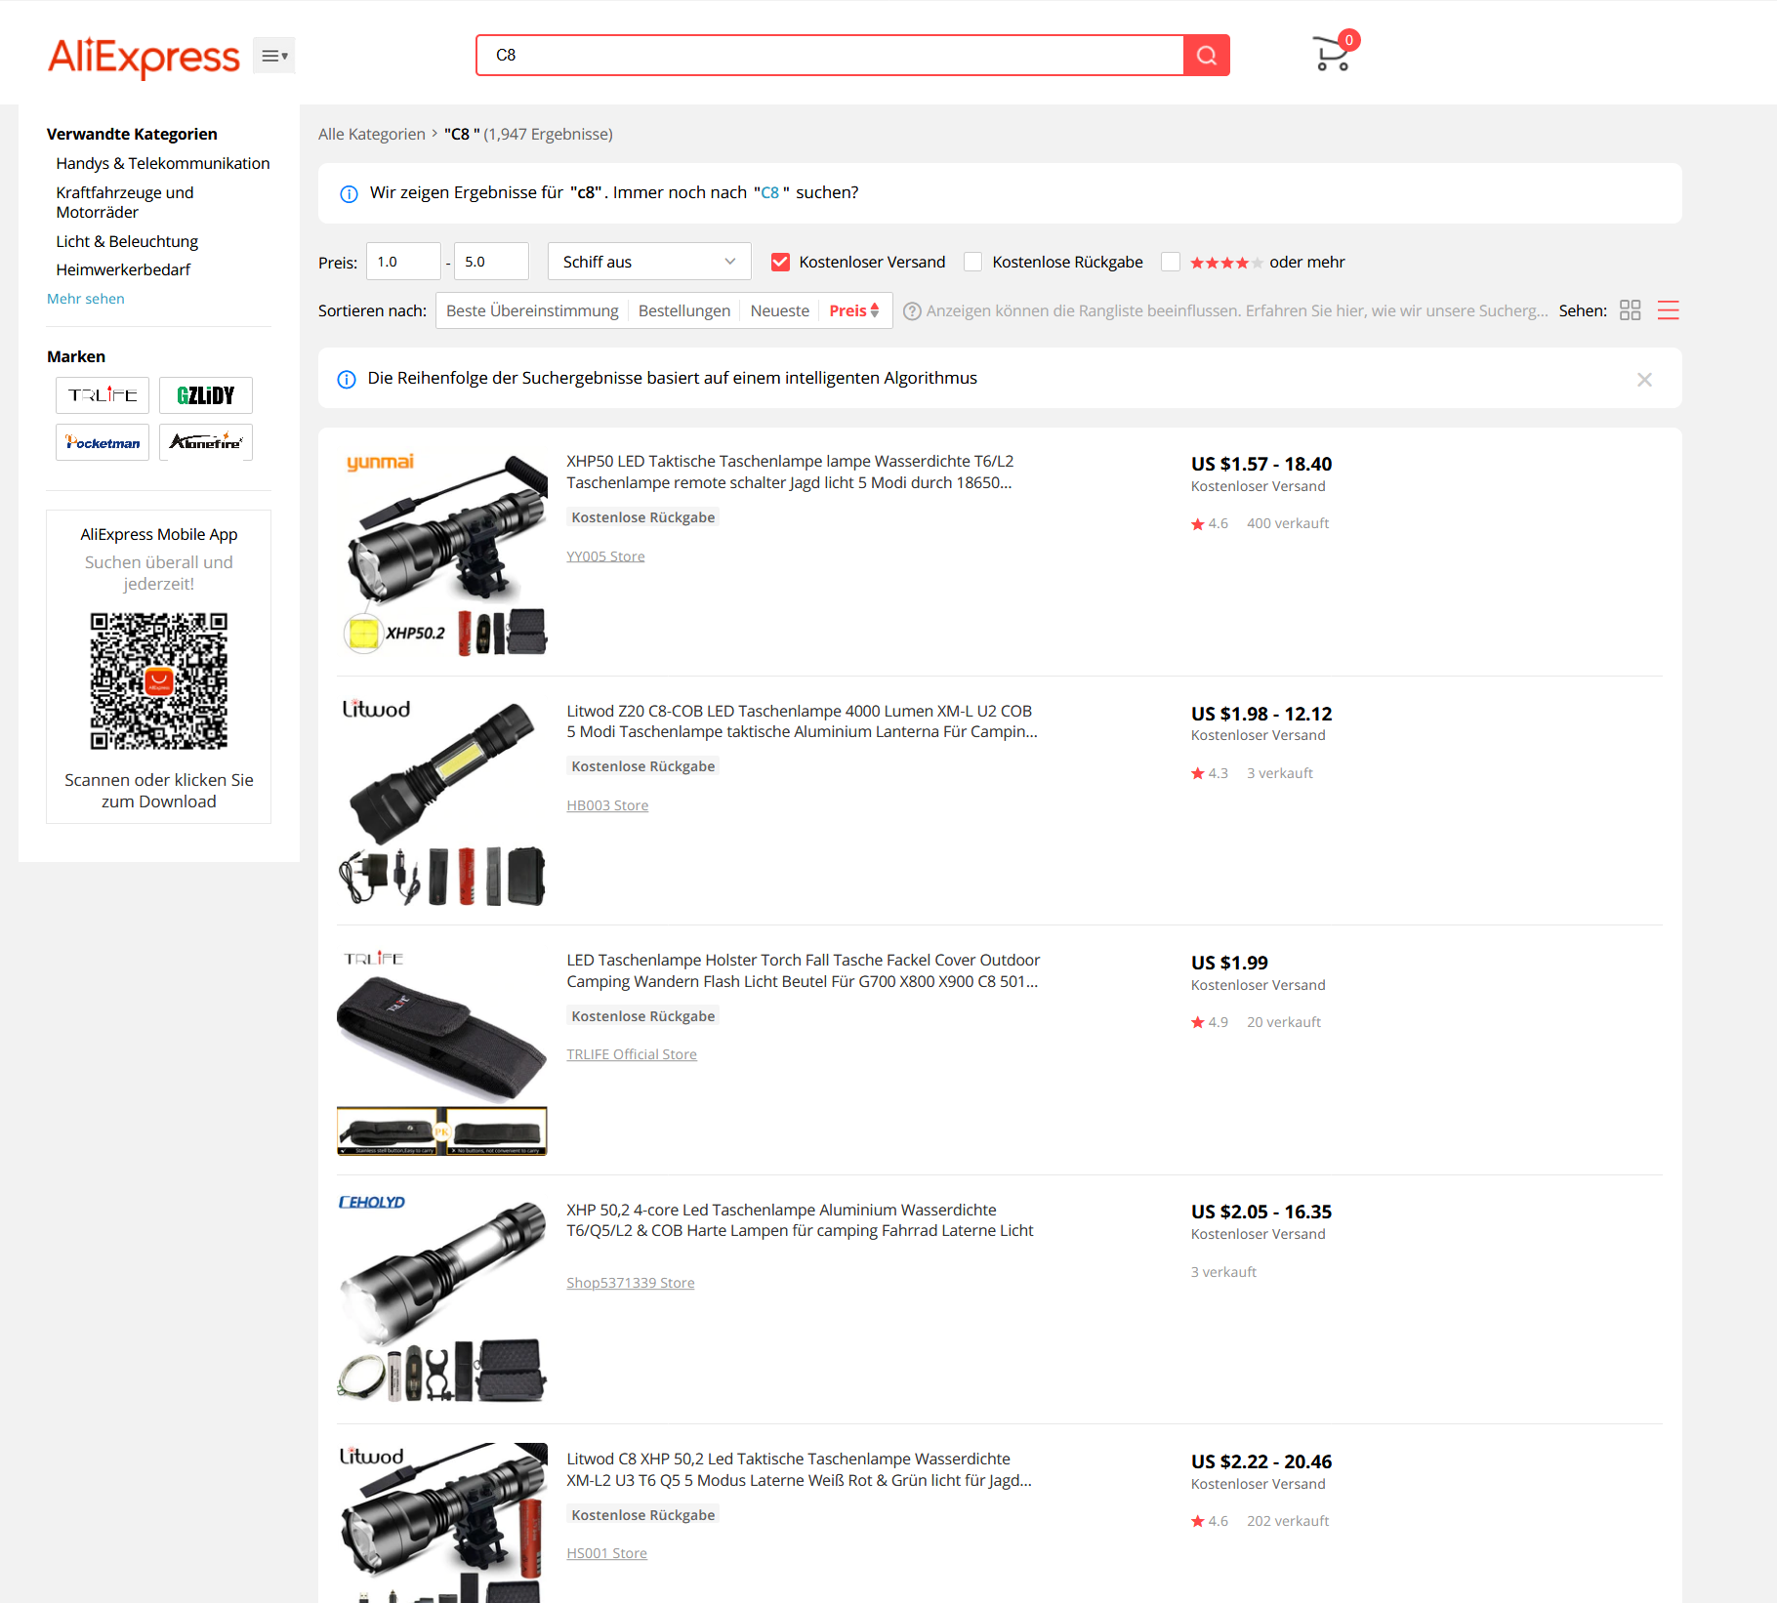Click price US $1.57 - 18.40
1777x1603 pixels.
point(1261,464)
